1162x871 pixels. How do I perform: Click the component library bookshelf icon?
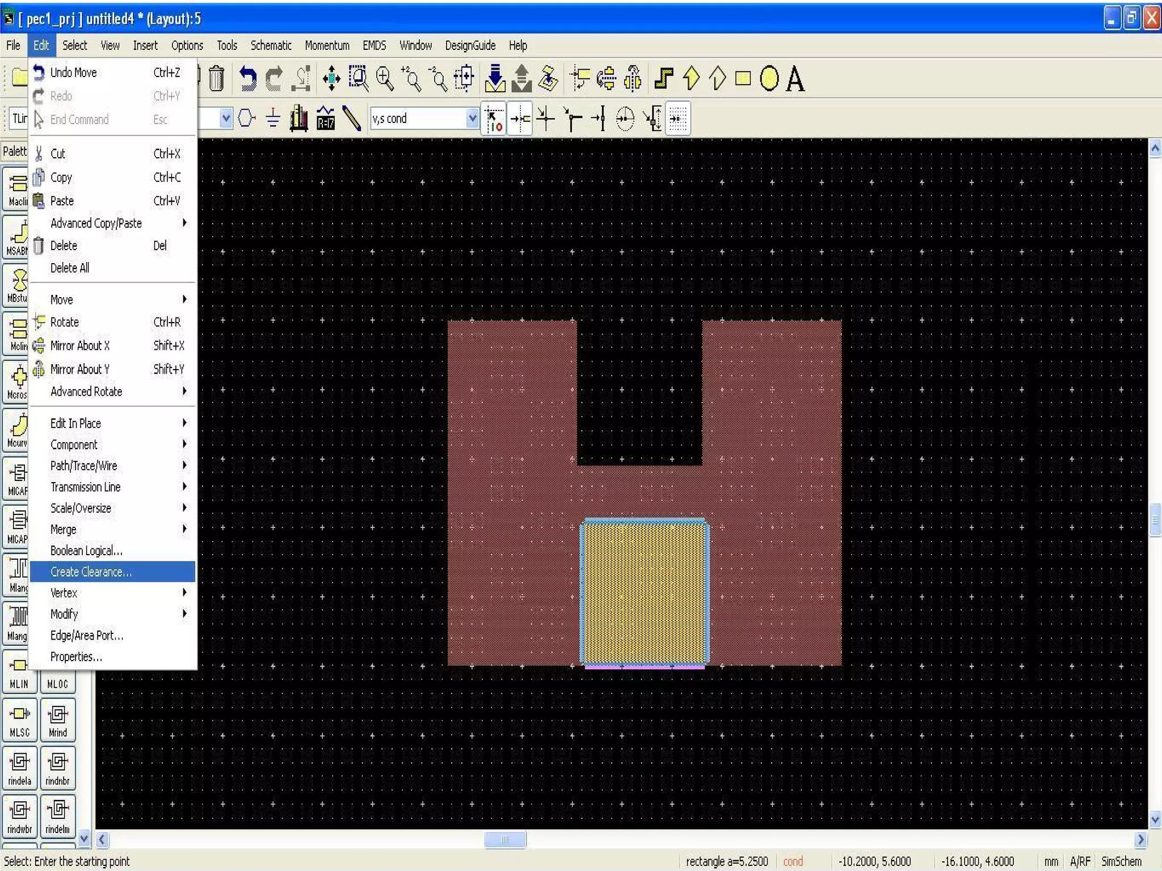(298, 119)
